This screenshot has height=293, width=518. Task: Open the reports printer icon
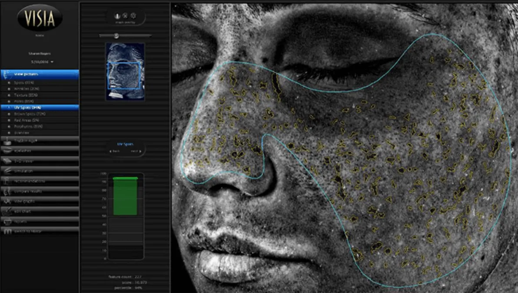click(x=7, y=221)
